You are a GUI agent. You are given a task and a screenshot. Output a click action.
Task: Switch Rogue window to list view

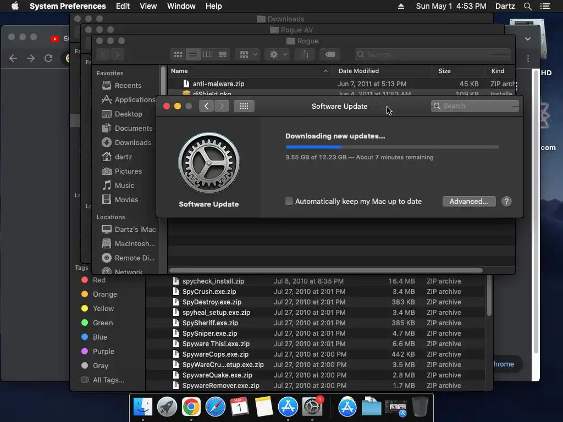193,54
